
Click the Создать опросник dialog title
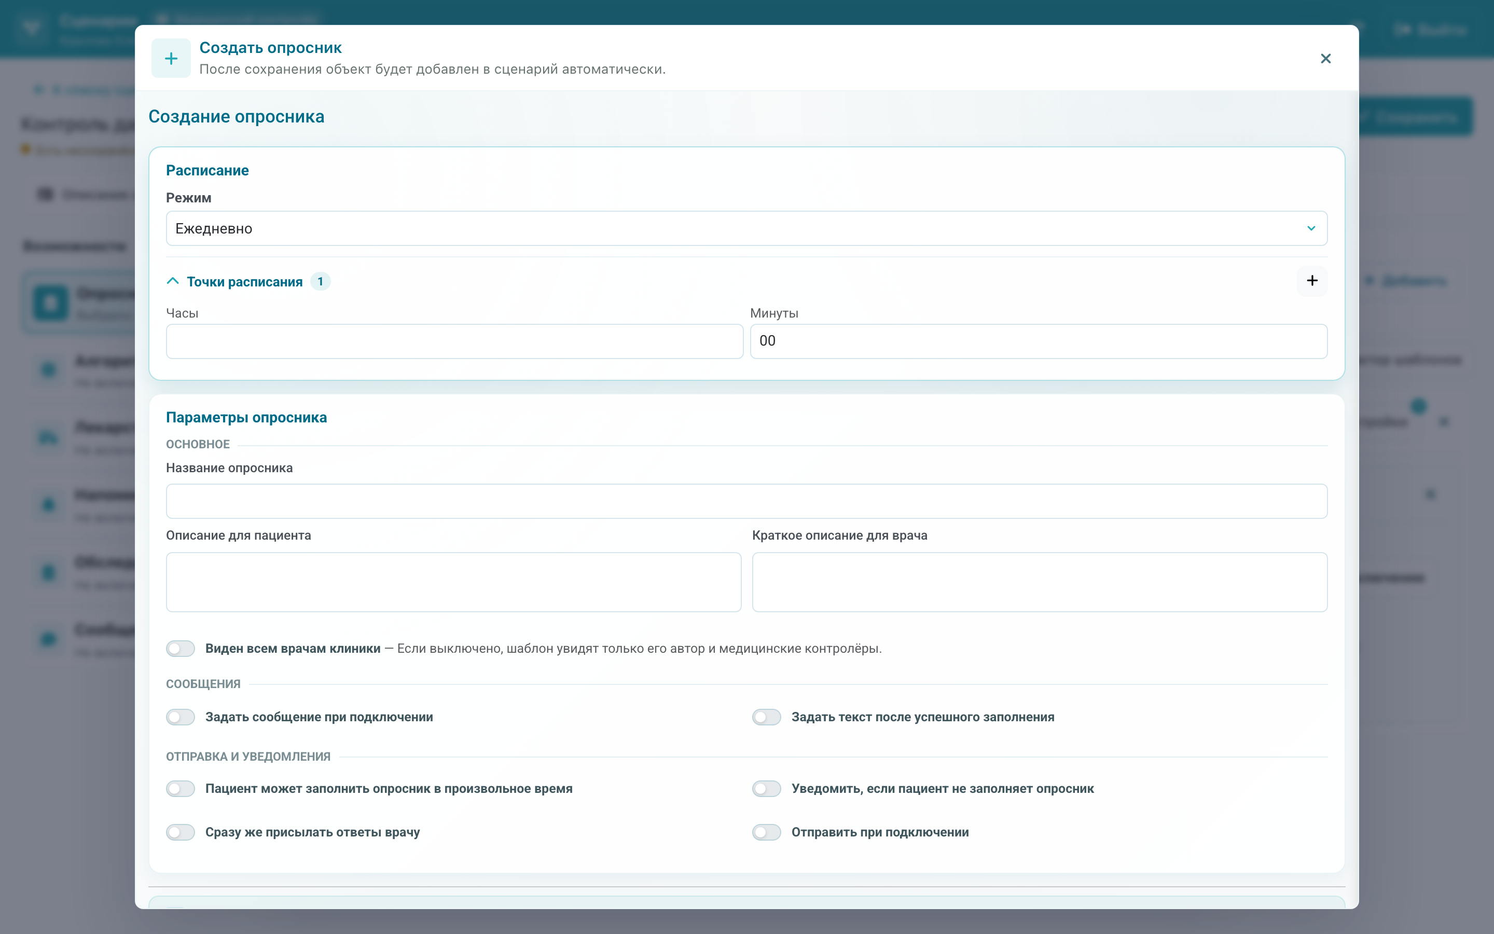pos(270,48)
